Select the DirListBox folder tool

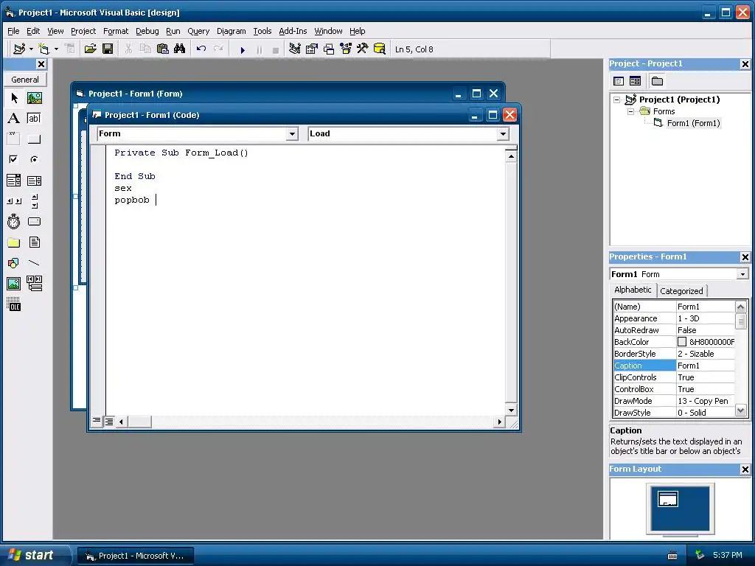pyautogui.click(x=14, y=242)
